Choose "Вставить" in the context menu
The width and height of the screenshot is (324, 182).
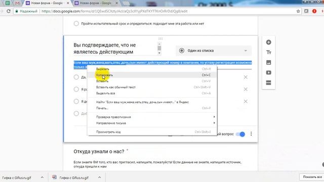pyautogui.click(x=152, y=81)
